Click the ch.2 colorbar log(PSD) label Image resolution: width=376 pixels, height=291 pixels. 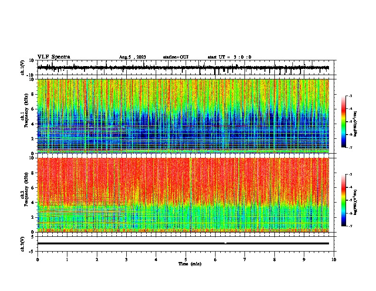point(356,202)
